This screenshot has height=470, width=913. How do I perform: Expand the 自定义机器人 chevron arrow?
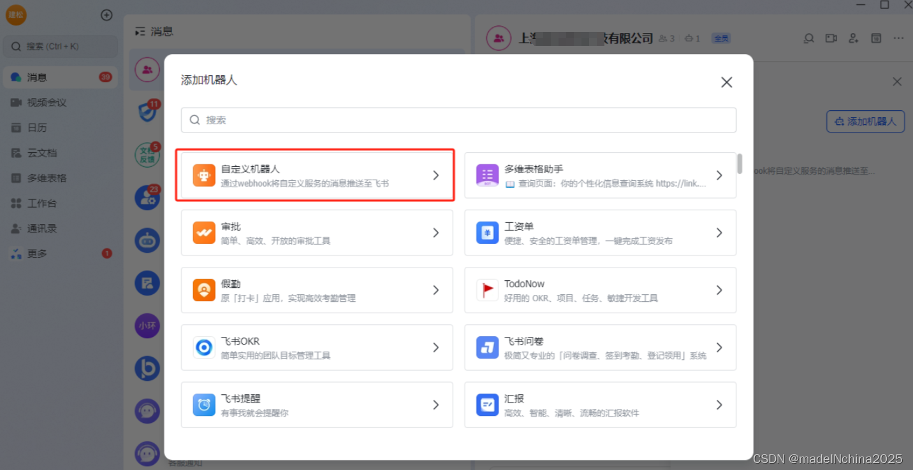tap(436, 175)
